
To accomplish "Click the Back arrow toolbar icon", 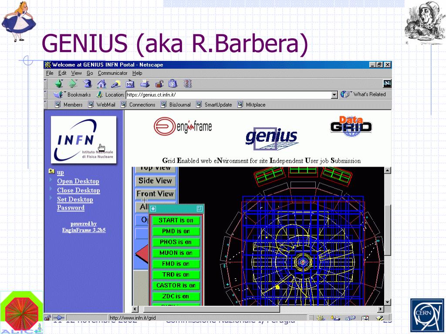I will pos(59,83).
